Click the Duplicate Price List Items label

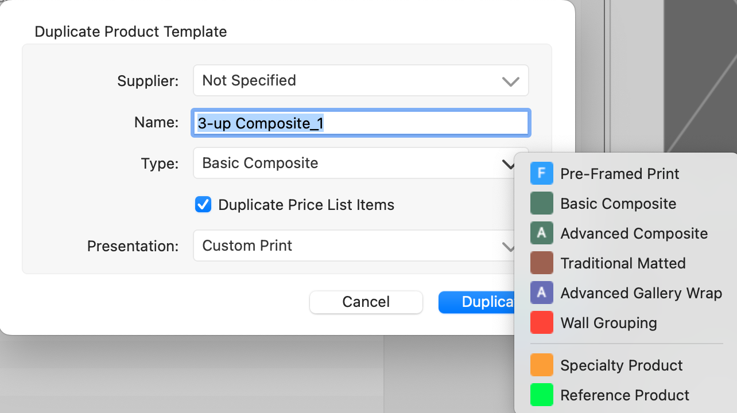click(x=306, y=205)
